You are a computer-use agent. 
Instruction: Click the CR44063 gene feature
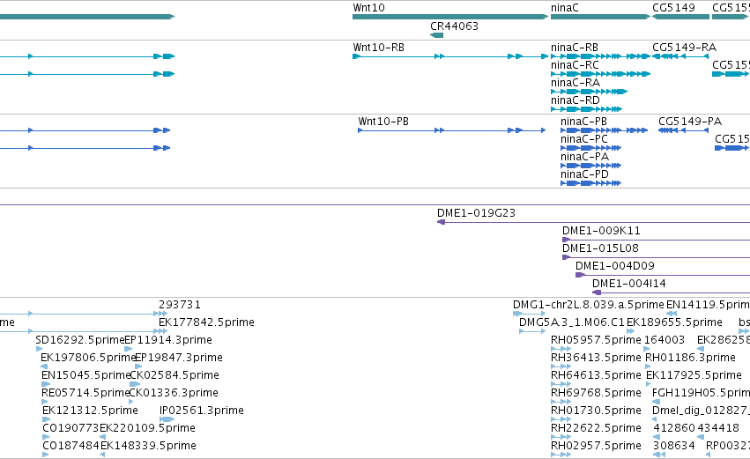tap(437, 35)
